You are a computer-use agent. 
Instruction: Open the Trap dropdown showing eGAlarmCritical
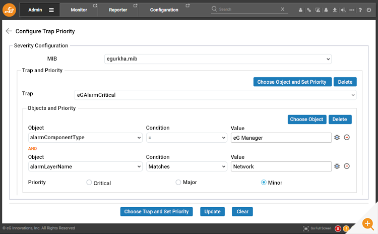(x=215, y=95)
